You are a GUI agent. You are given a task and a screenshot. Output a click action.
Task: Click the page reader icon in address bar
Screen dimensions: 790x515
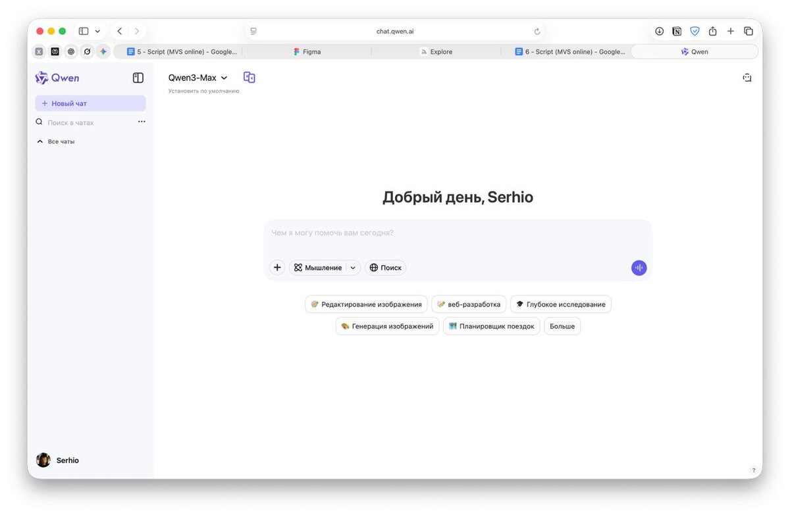click(x=253, y=31)
